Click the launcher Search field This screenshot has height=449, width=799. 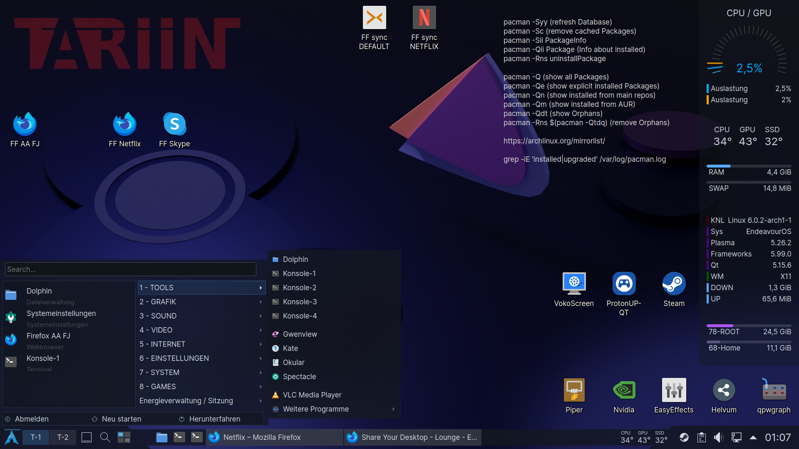point(131,269)
